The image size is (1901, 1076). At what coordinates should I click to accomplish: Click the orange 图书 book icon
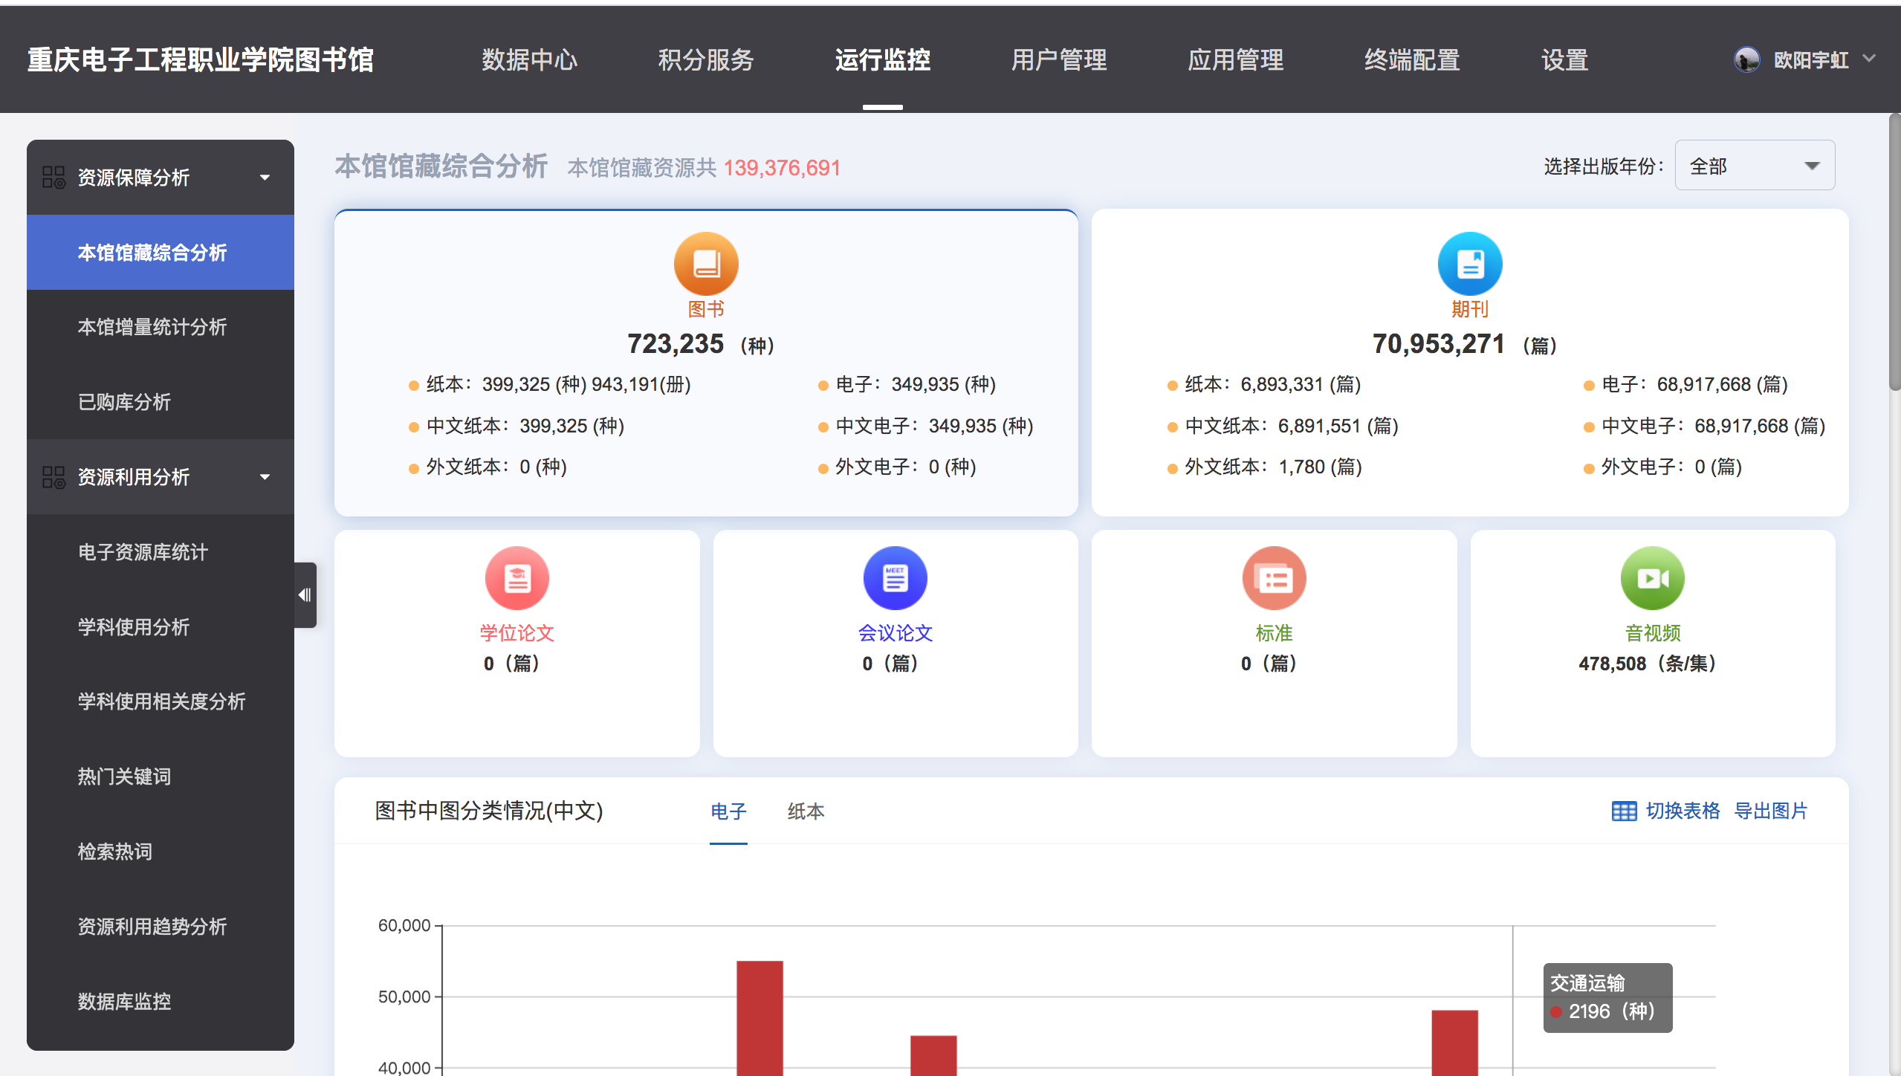coord(705,265)
